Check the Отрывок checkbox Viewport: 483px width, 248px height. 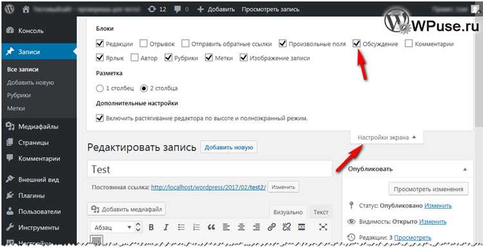pyautogui.click(x=144, y=43)
